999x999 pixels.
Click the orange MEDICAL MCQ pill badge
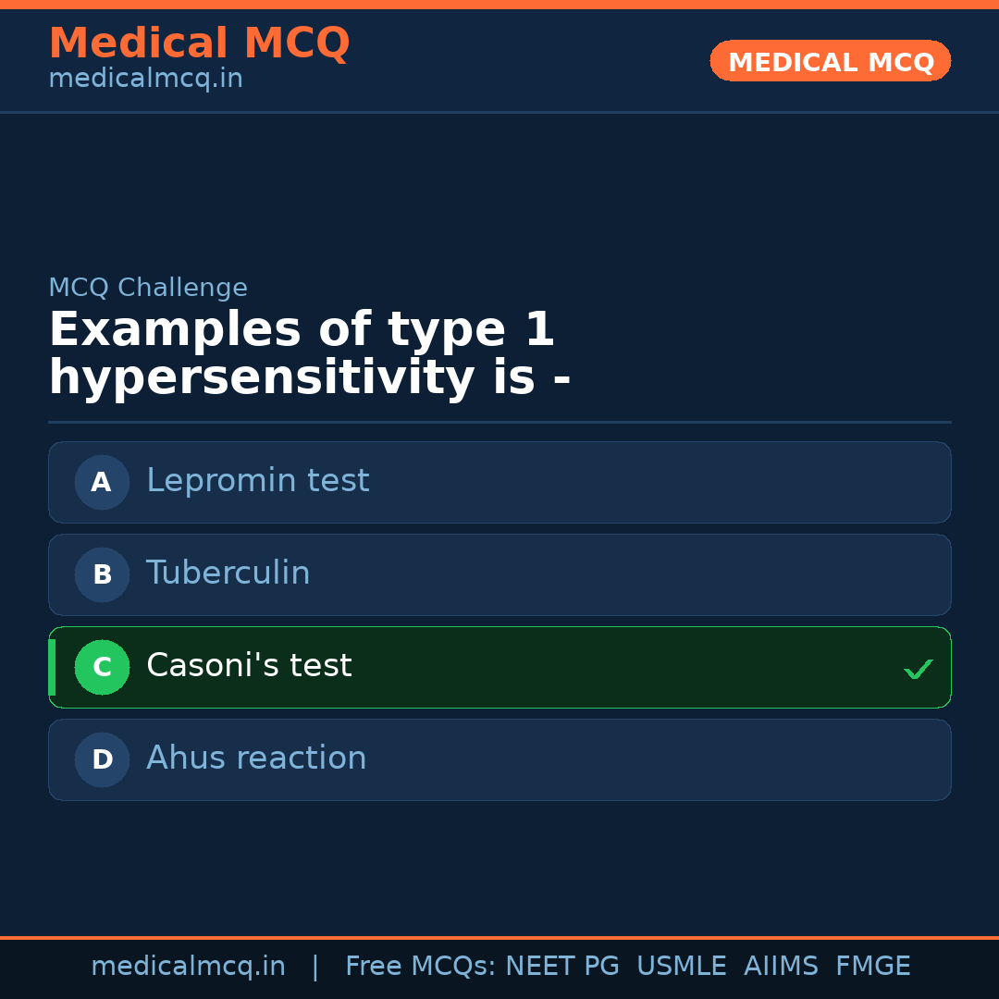[830, 61]
